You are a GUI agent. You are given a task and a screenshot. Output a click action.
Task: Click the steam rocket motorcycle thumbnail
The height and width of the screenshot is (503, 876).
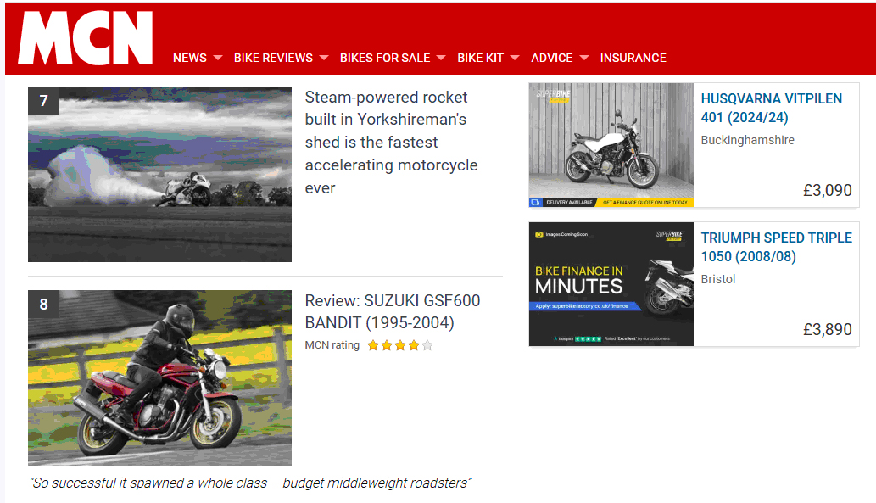pos(159,174)
